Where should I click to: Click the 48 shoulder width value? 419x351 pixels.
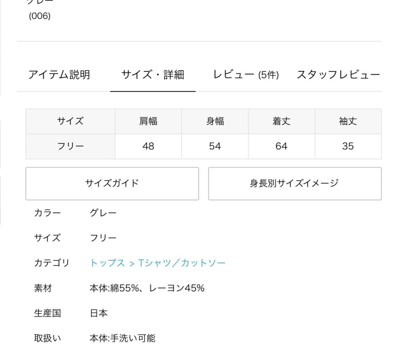(148, 146)
